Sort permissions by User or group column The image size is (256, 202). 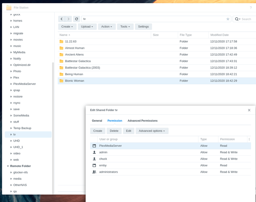[148, 139]
